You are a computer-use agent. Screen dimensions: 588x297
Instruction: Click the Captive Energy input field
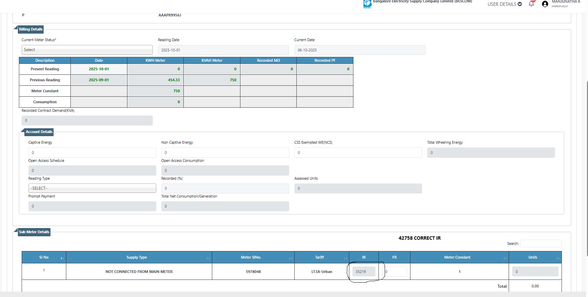[x=92, y=153]
